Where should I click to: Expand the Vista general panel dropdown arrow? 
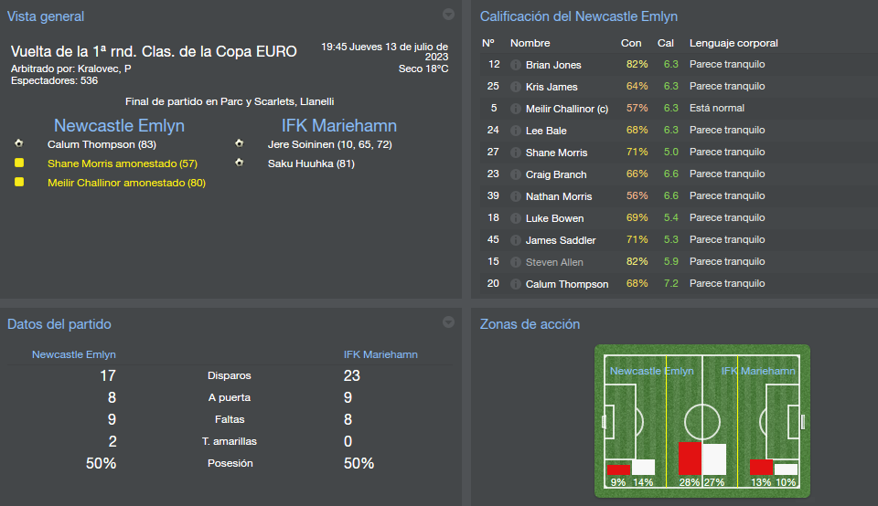[448, 15]
